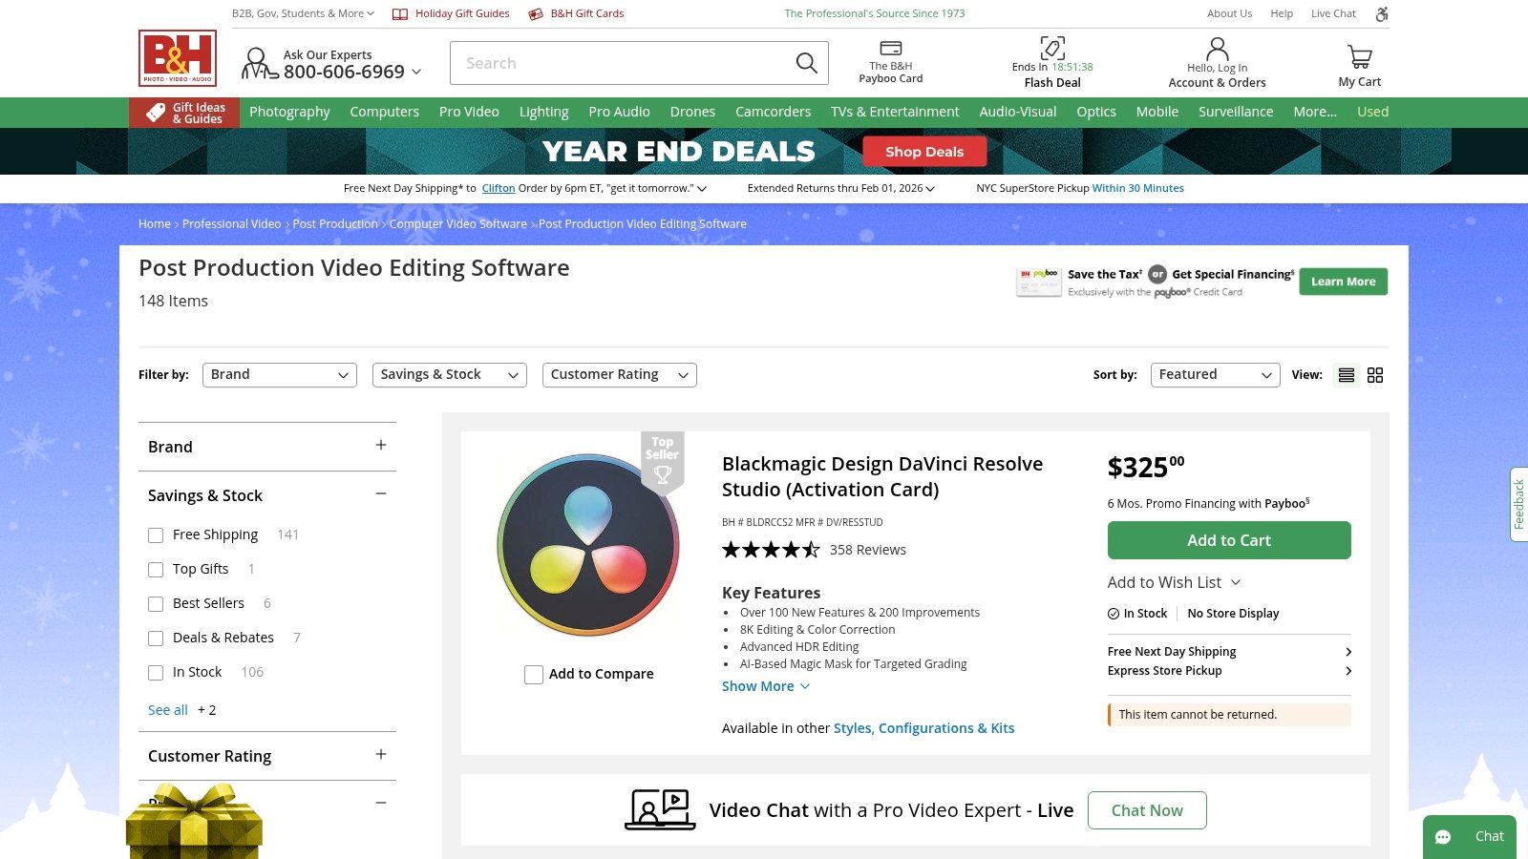
Task: Add DaVinci Resolve Studio to cart
Action: [1229, 540]
